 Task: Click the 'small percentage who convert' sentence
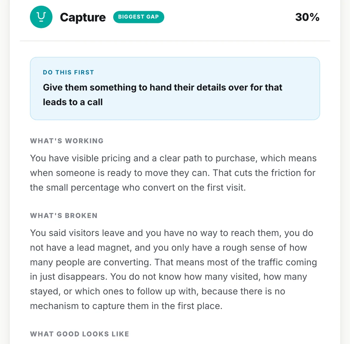[x=138, y=188]
